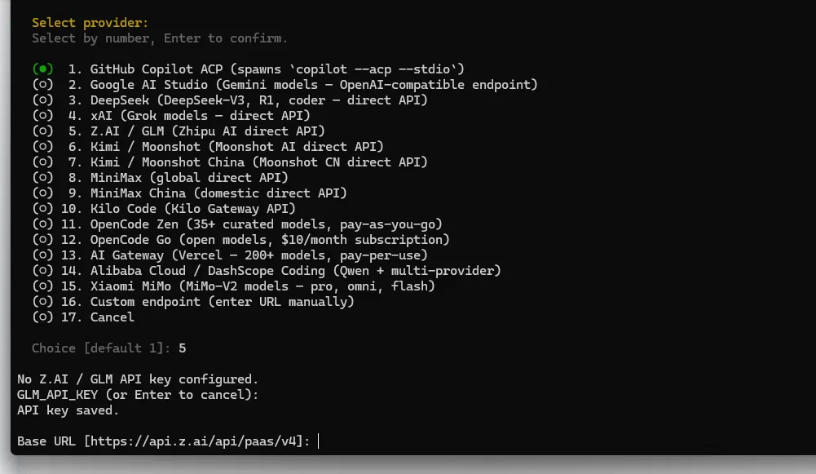Pick the Custom endpoint option
This screenshot has height=474, width=816.
point(42,302)
